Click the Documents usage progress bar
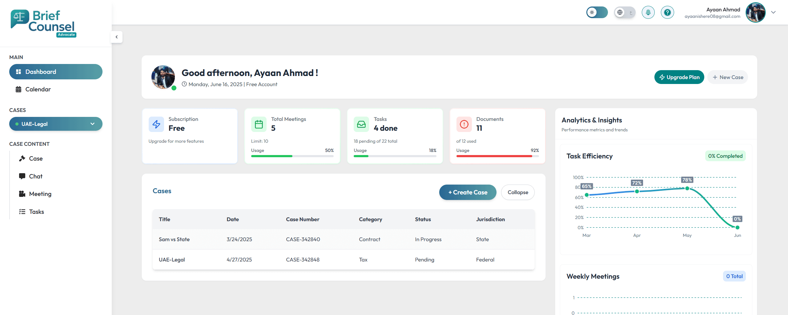 (x=497, y=156)
